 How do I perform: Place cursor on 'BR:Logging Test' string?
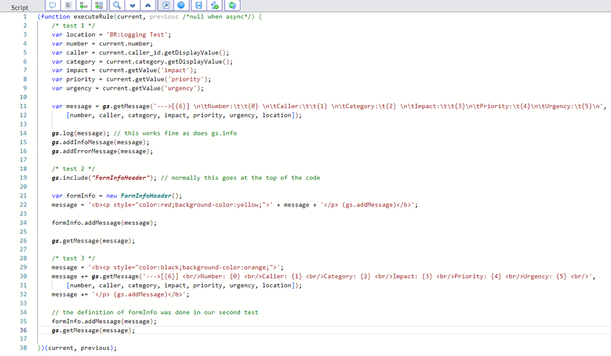click(138, 34)
